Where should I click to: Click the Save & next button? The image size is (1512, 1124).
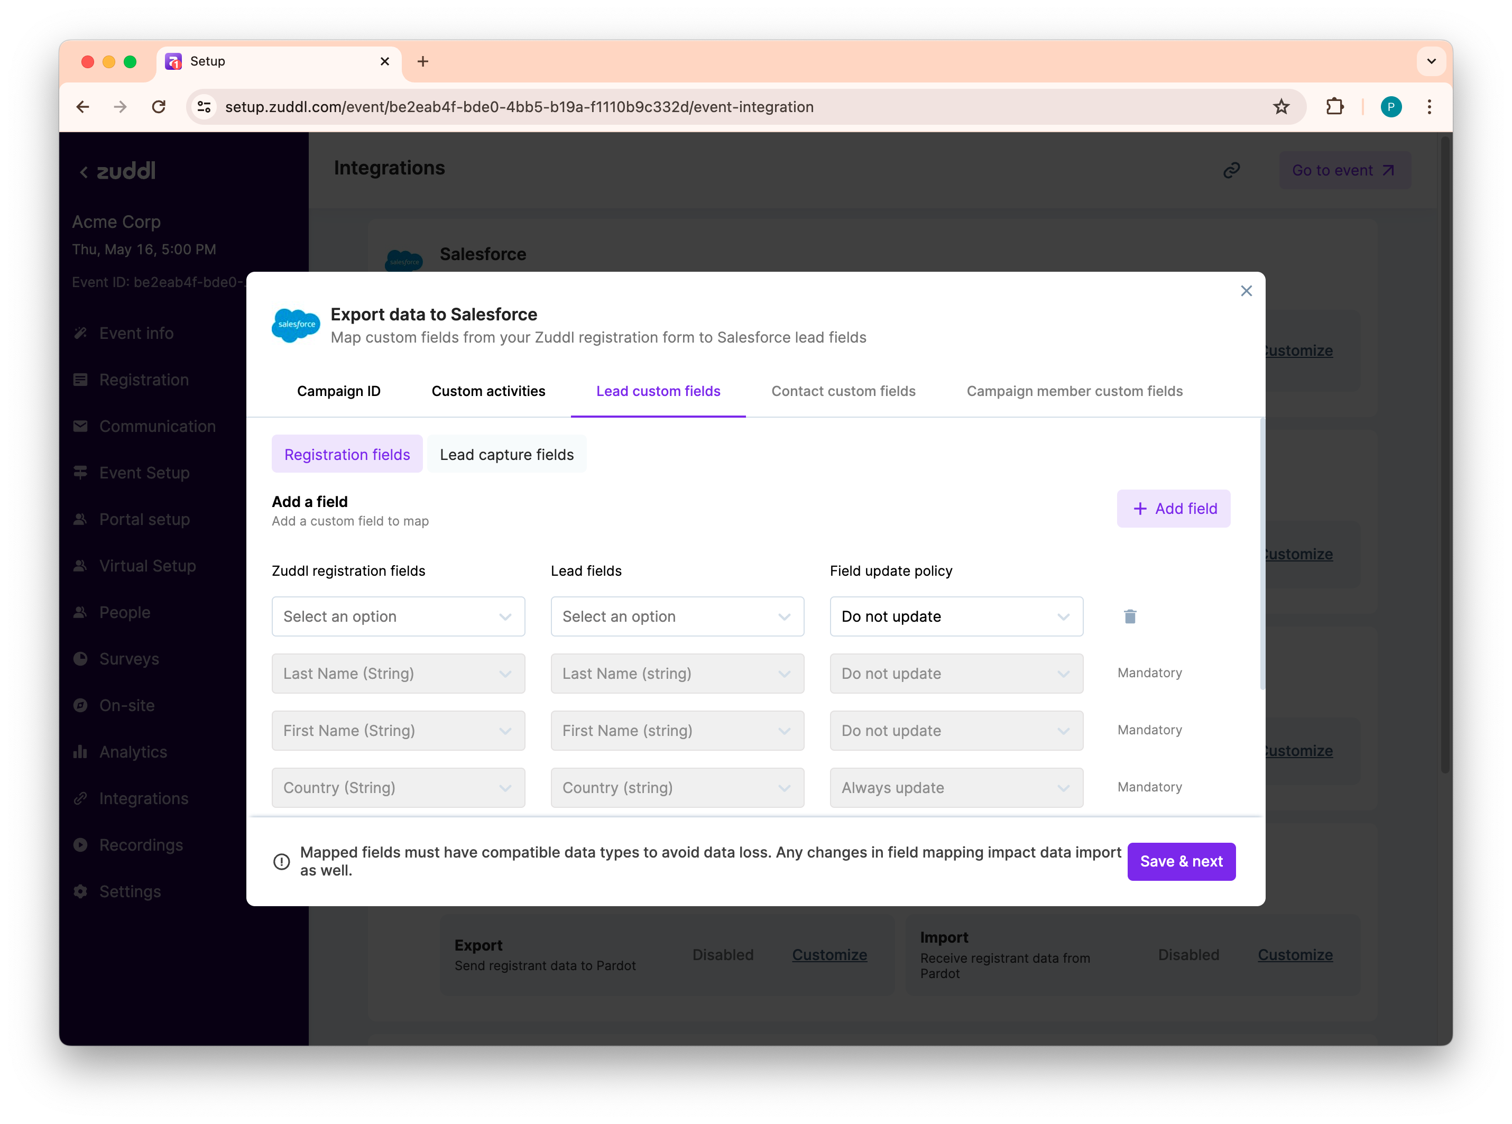1181,861
